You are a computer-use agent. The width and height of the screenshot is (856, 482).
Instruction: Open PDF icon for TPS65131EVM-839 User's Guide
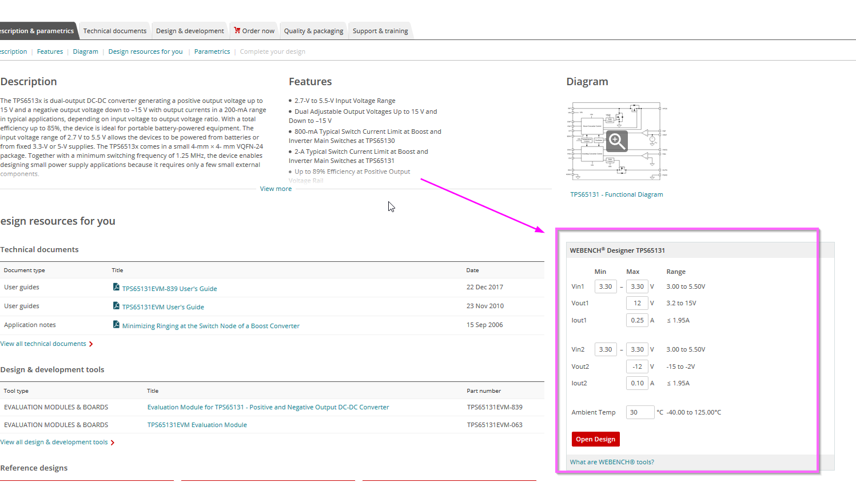[116, 287]
